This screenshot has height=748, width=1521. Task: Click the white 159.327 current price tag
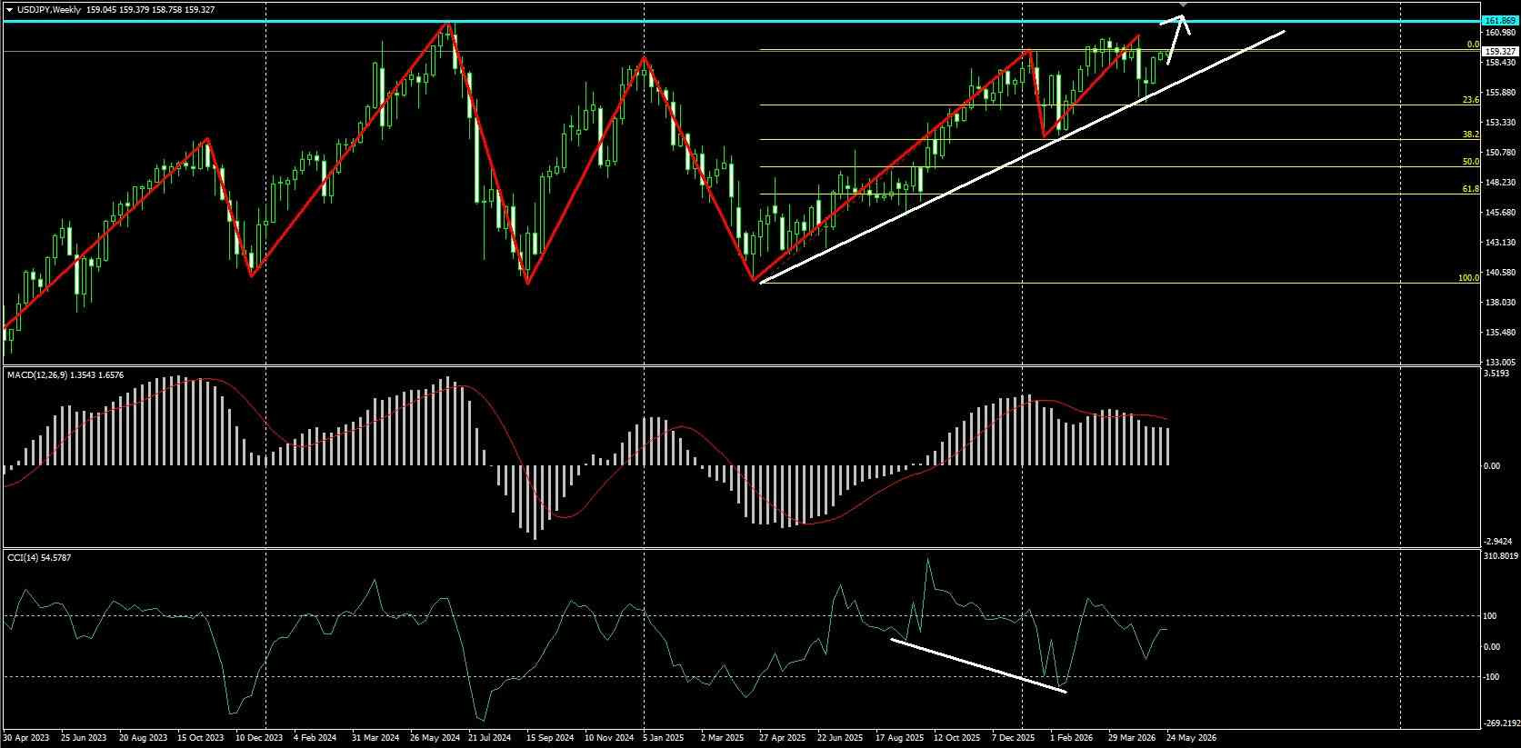coord(1498,52)
